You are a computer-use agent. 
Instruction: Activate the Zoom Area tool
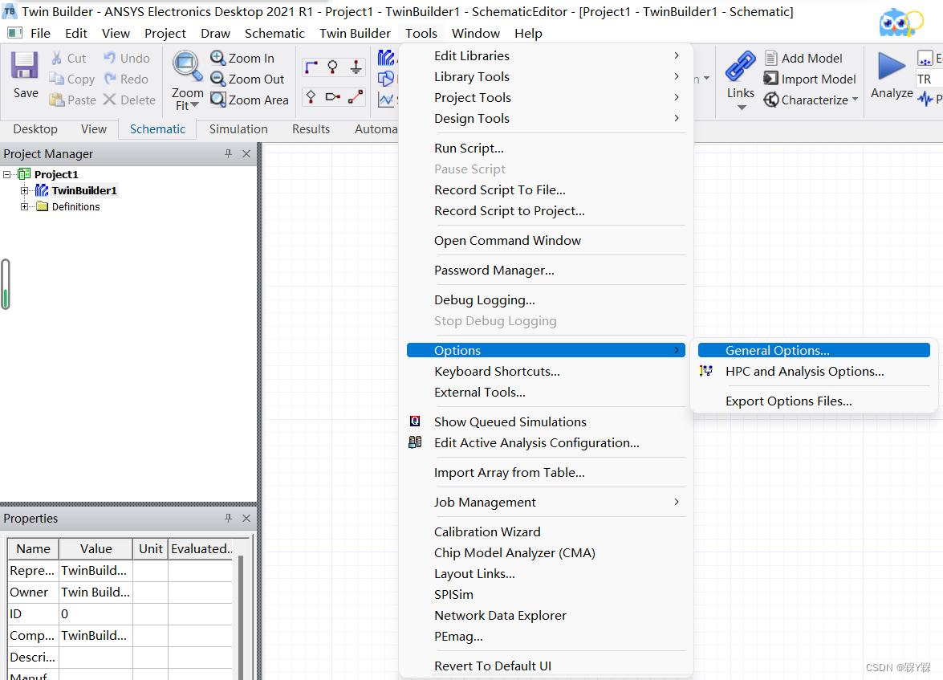click(217, 99)
